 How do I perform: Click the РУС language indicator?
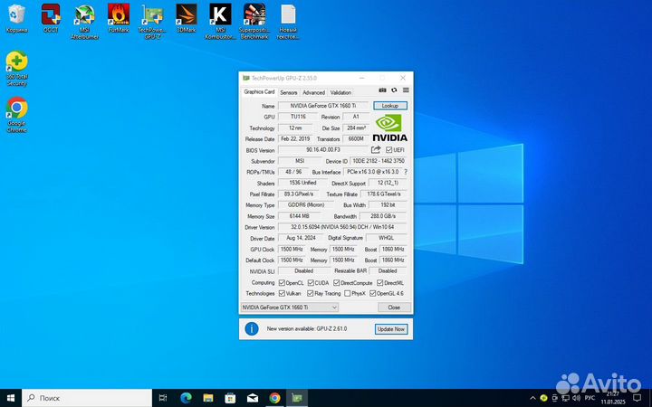[x=590, y=398]
